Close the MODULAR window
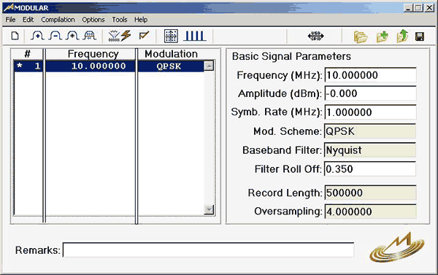 point(429,8)
